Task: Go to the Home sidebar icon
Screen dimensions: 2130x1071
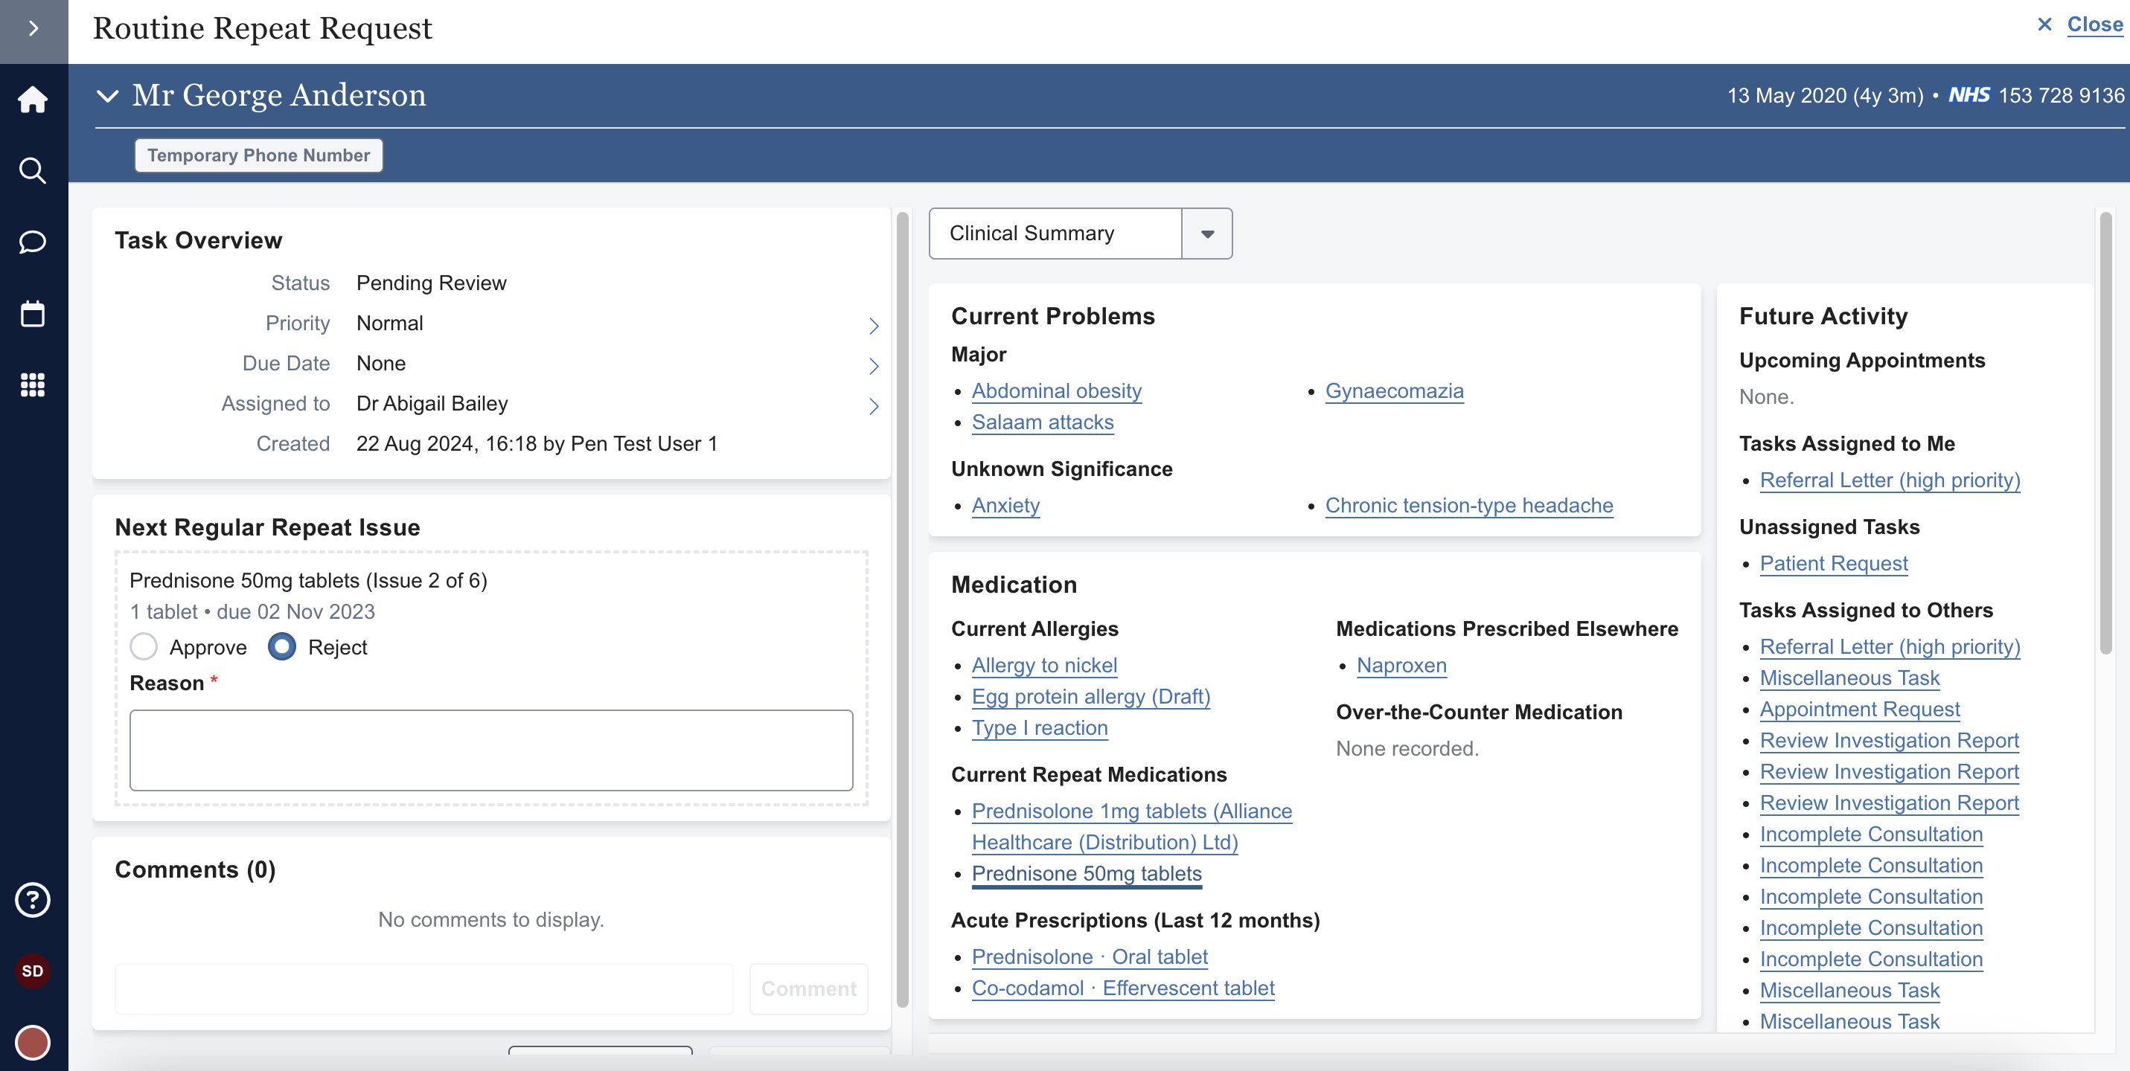Action: point(33,100)
